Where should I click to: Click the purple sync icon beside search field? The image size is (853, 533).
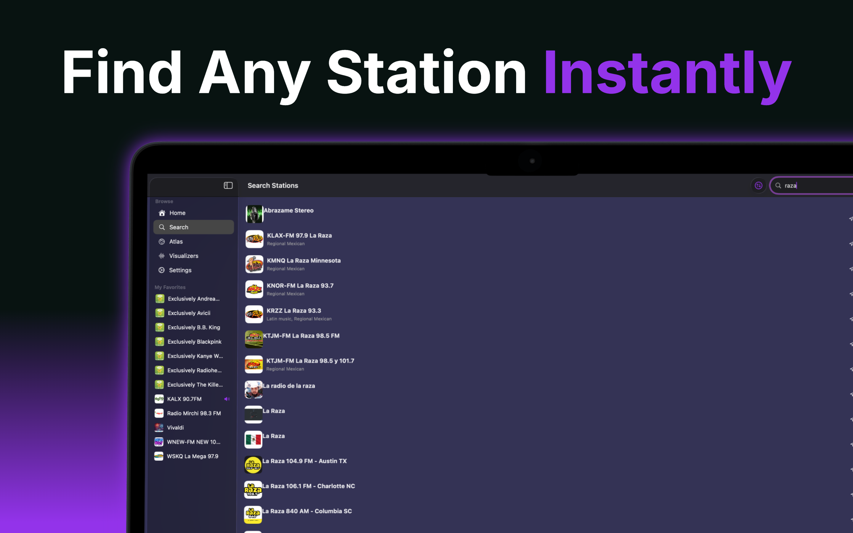click(759, 185)
